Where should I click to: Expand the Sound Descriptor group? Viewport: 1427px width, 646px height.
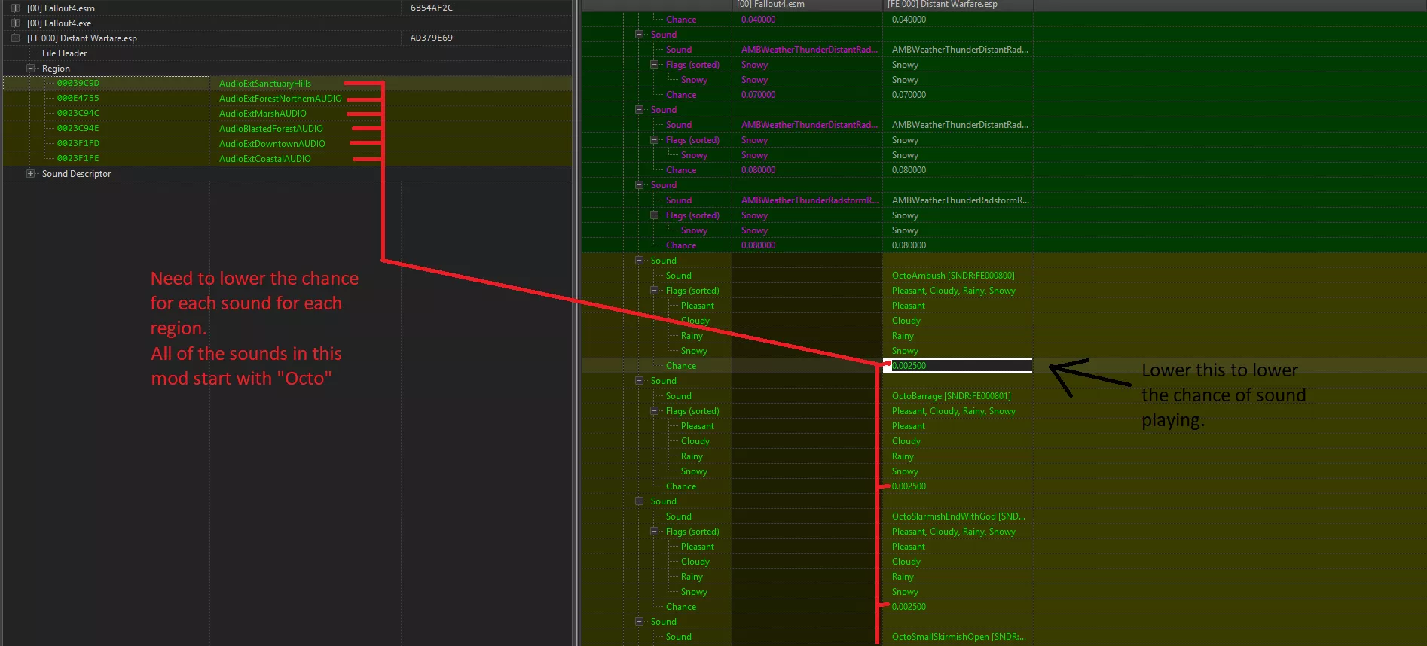(x=30, y=173)
